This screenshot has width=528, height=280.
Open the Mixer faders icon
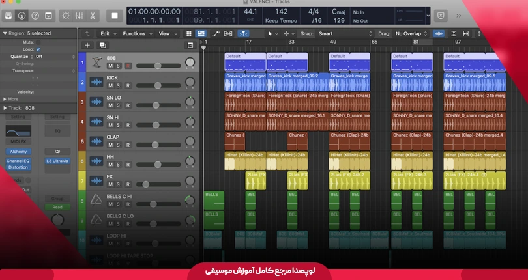pyautogui.click(x=79, y=16)
